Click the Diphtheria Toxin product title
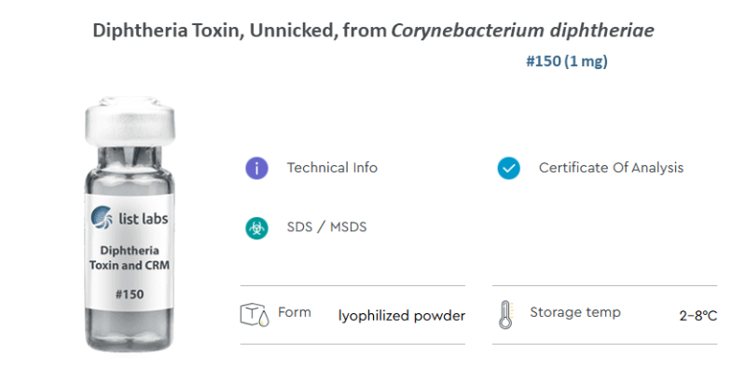This screenshot has height=384, width=746. tap(373, 31)
